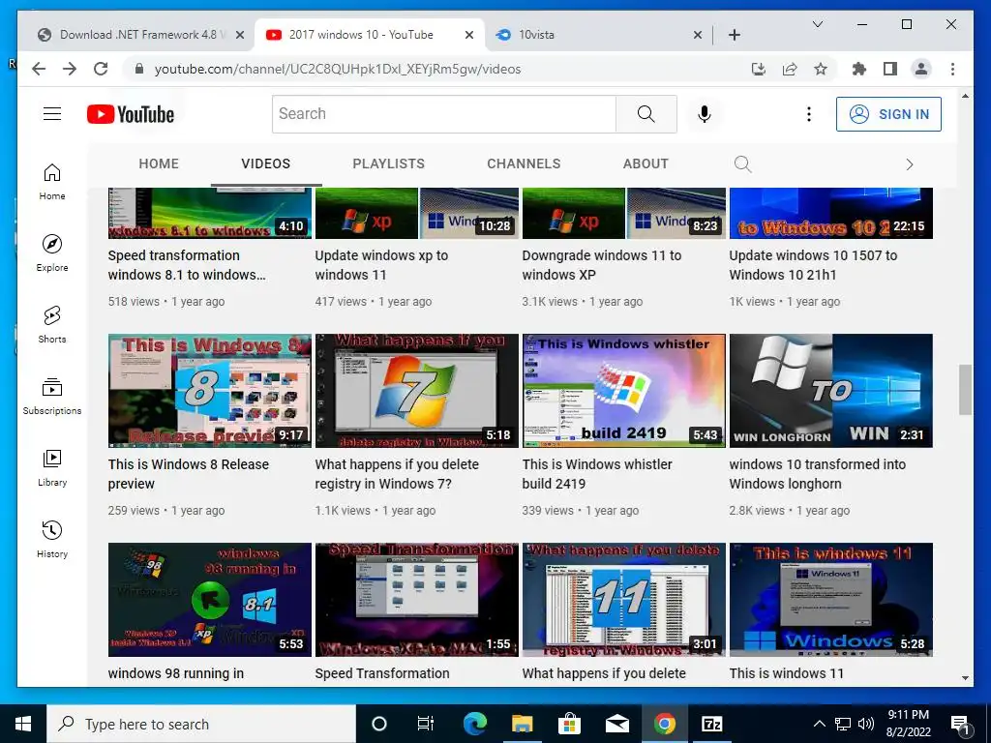Image resolution: width=991 pixels, height=743 pixels.
Task: Open Subscriptions in the sidebar
Action: pos(52,396)
